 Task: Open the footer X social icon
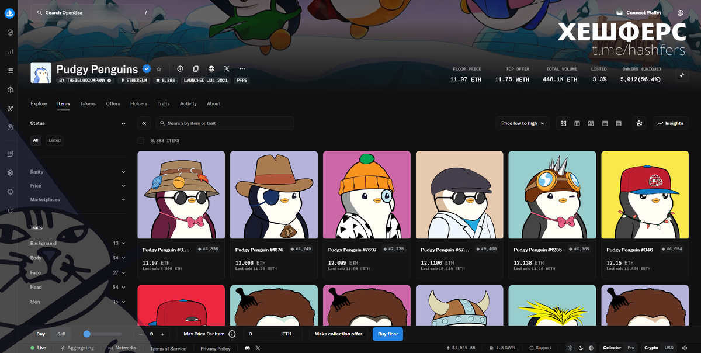click(x=258, y=348)
